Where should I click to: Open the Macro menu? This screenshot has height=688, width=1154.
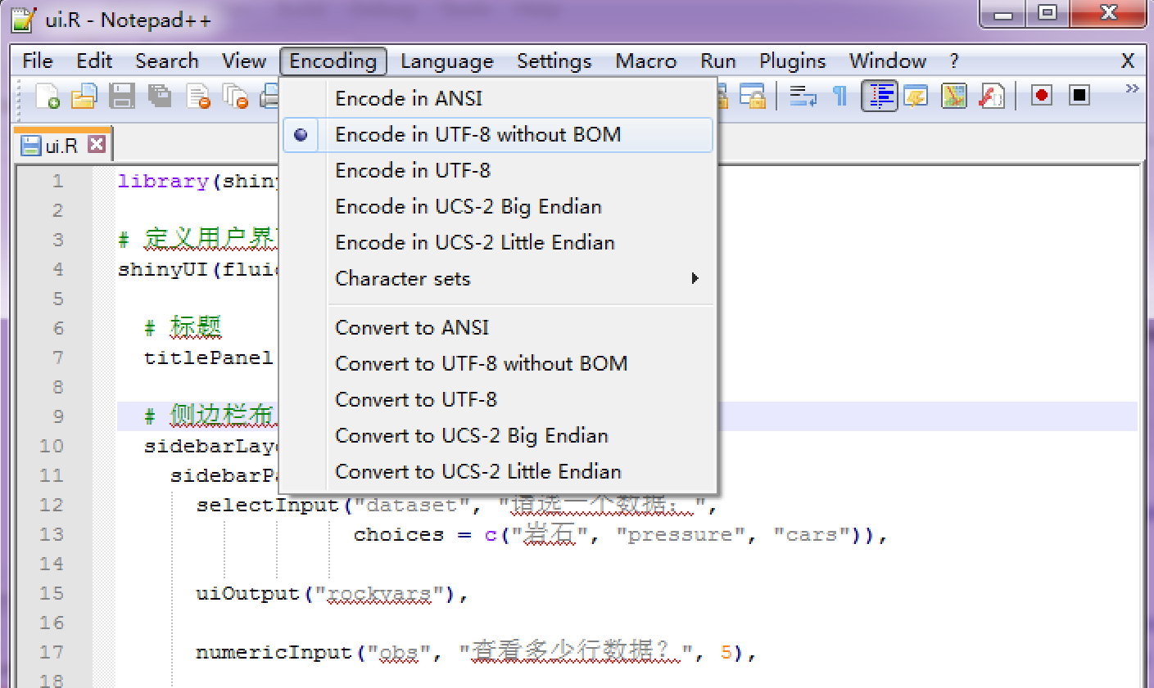click(645, 61)
